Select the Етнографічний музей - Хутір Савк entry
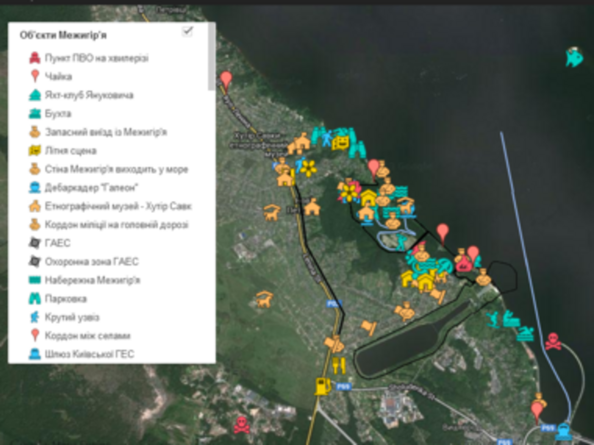The height and width of the screenshot is (445, 594). (110, 206)
